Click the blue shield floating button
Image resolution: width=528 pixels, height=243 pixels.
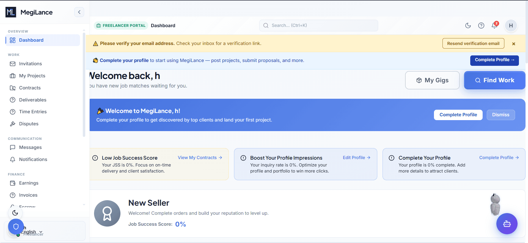(16, 227)
